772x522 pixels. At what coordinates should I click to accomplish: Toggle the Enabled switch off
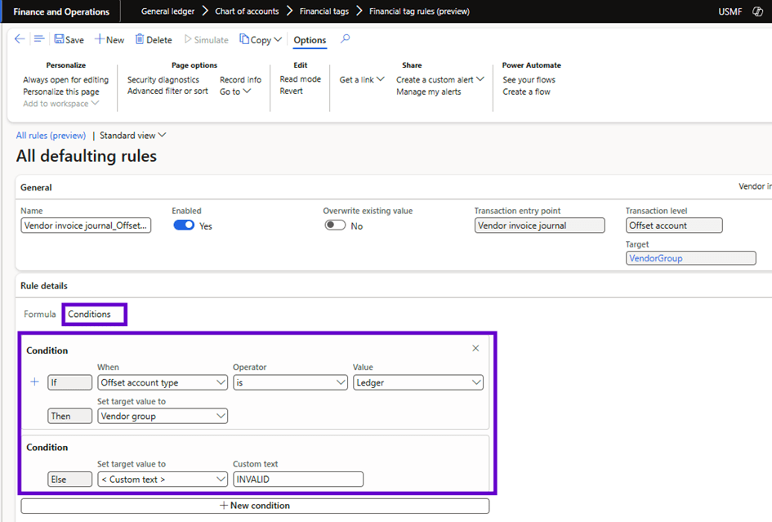[x=184, y=225]
